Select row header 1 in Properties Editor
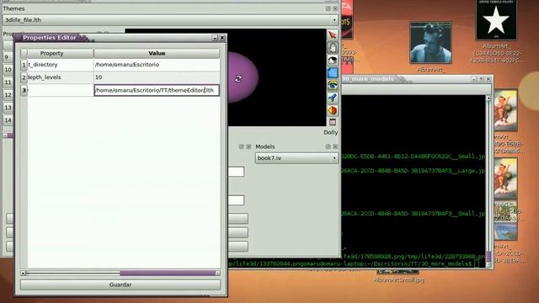Viewport: 539px width, 303px height. (24, 65)
